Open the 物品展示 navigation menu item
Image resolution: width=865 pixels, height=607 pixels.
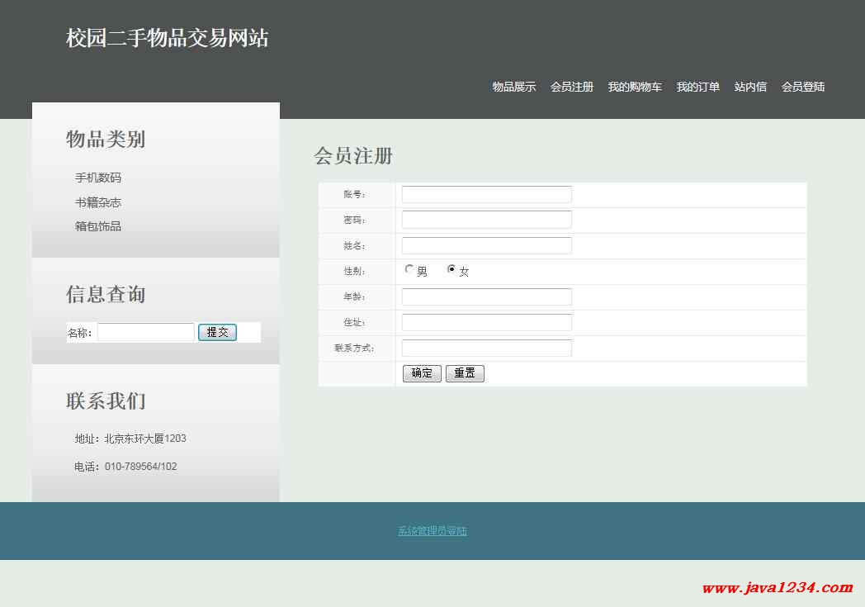point(513,87)
